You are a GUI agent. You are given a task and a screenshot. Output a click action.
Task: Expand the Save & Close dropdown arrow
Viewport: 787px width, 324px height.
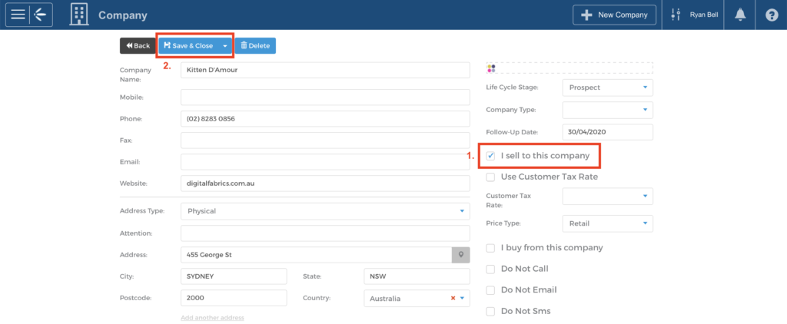(x=225, y=45)
